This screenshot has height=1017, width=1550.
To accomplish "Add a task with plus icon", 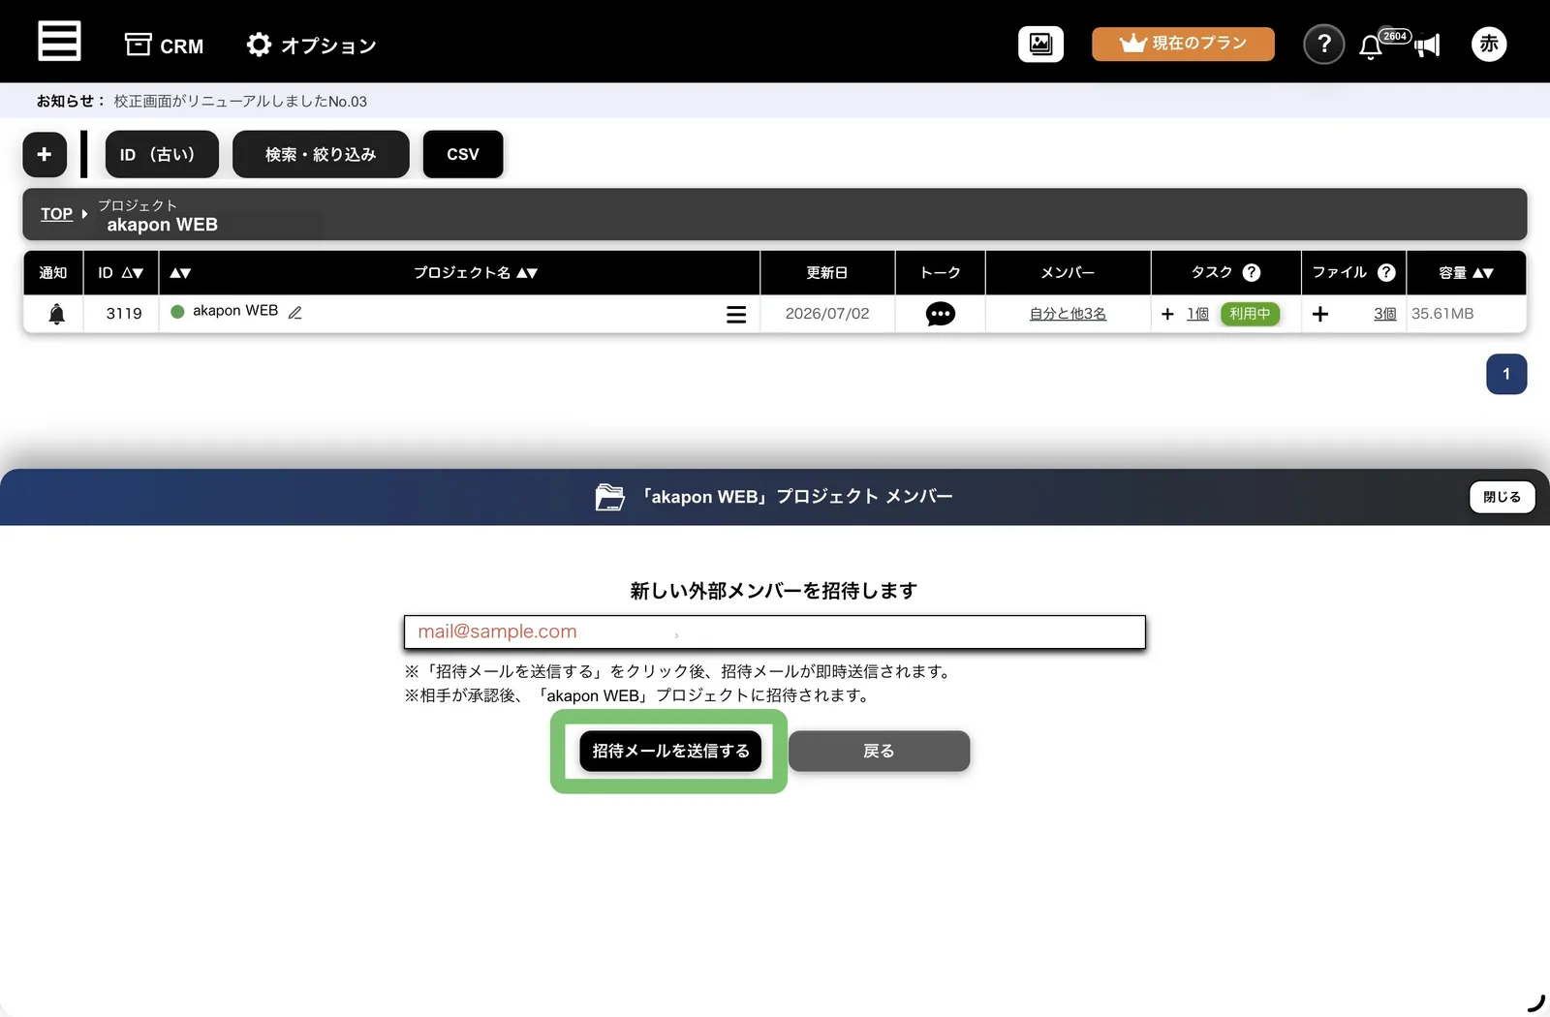I will tap(1167, 314).
